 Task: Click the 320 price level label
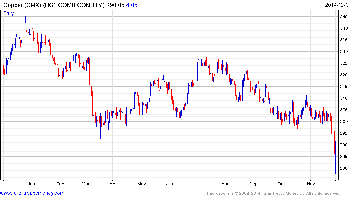(x=344, y=75)
